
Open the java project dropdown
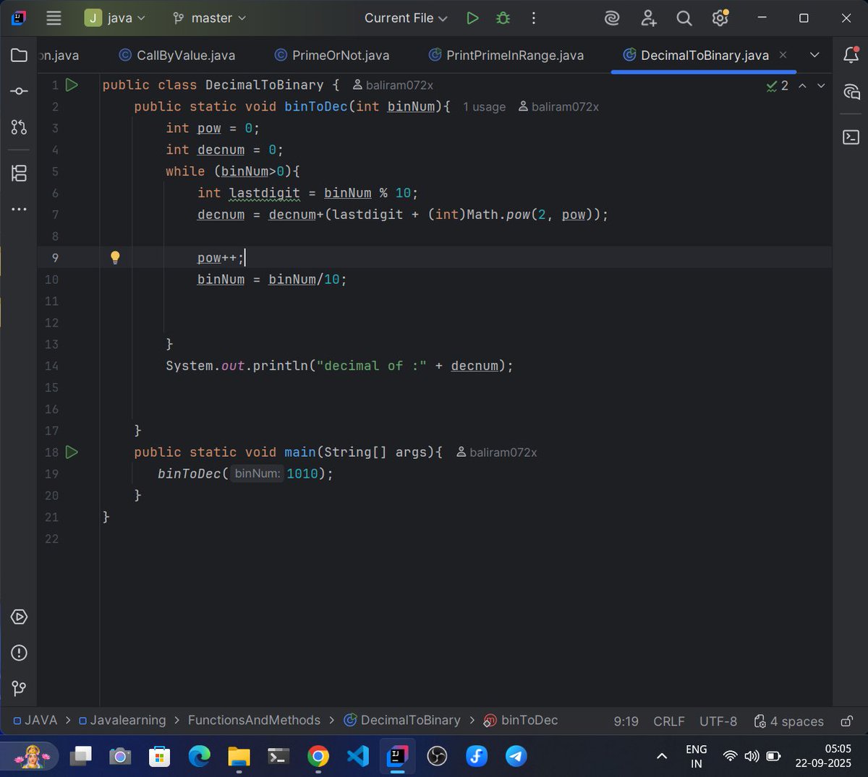click(x=116, y=18)
